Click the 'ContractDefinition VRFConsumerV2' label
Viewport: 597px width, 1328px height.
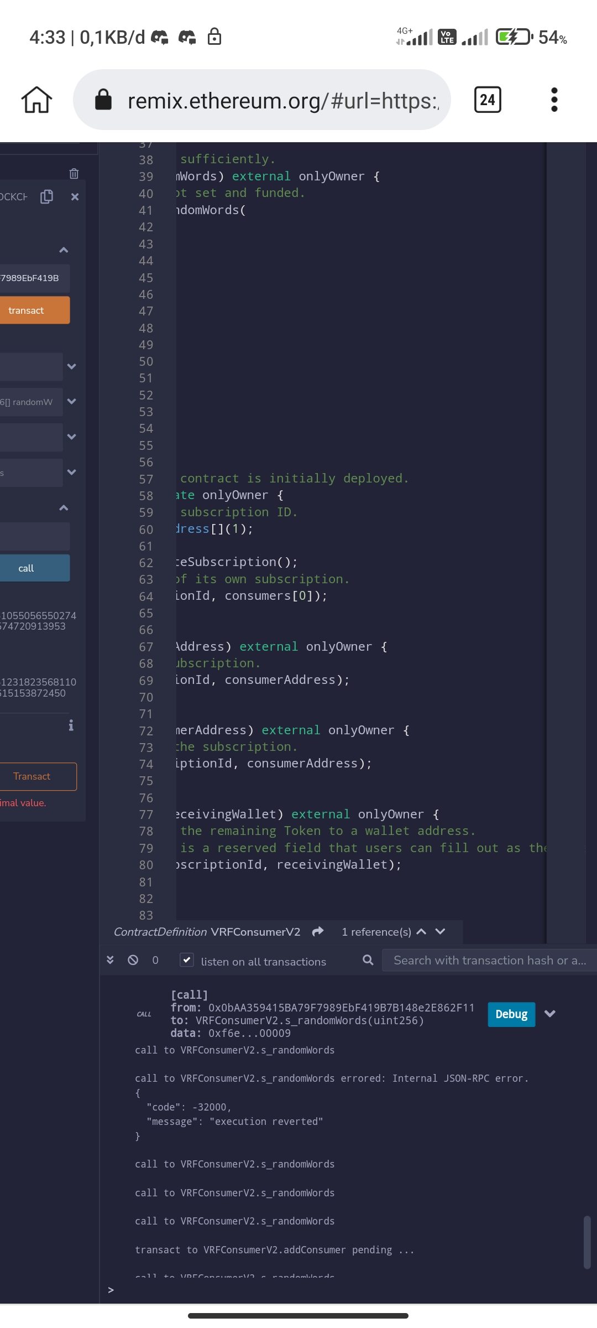point(207,932)
